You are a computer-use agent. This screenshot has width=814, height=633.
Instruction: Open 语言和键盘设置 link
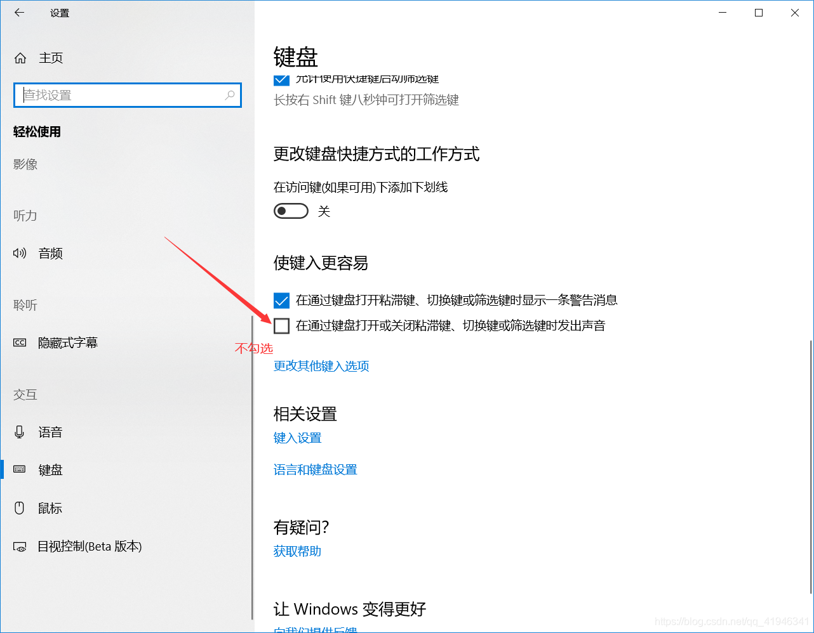pos(316,470)
